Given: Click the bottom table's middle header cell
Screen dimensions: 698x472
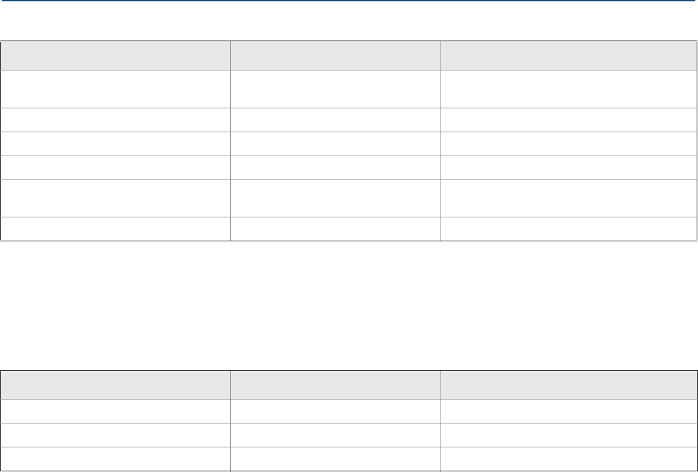Looking at the screenshot, I should pyautogui.click(x=335, y=385).
